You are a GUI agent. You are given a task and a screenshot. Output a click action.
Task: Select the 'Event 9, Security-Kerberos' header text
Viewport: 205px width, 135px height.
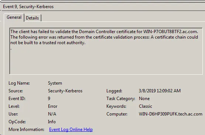[x=28, y=7]
